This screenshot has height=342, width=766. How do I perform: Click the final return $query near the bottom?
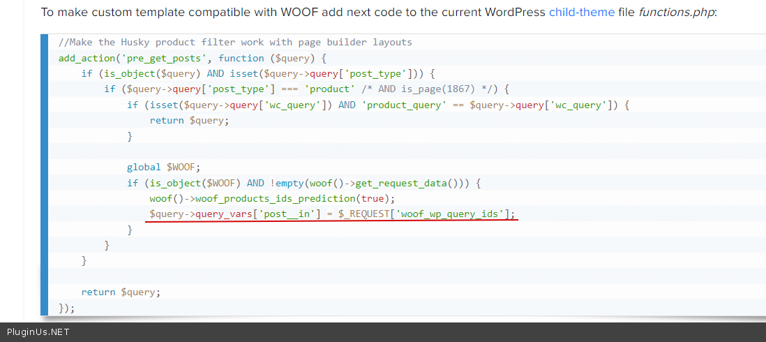121,292
